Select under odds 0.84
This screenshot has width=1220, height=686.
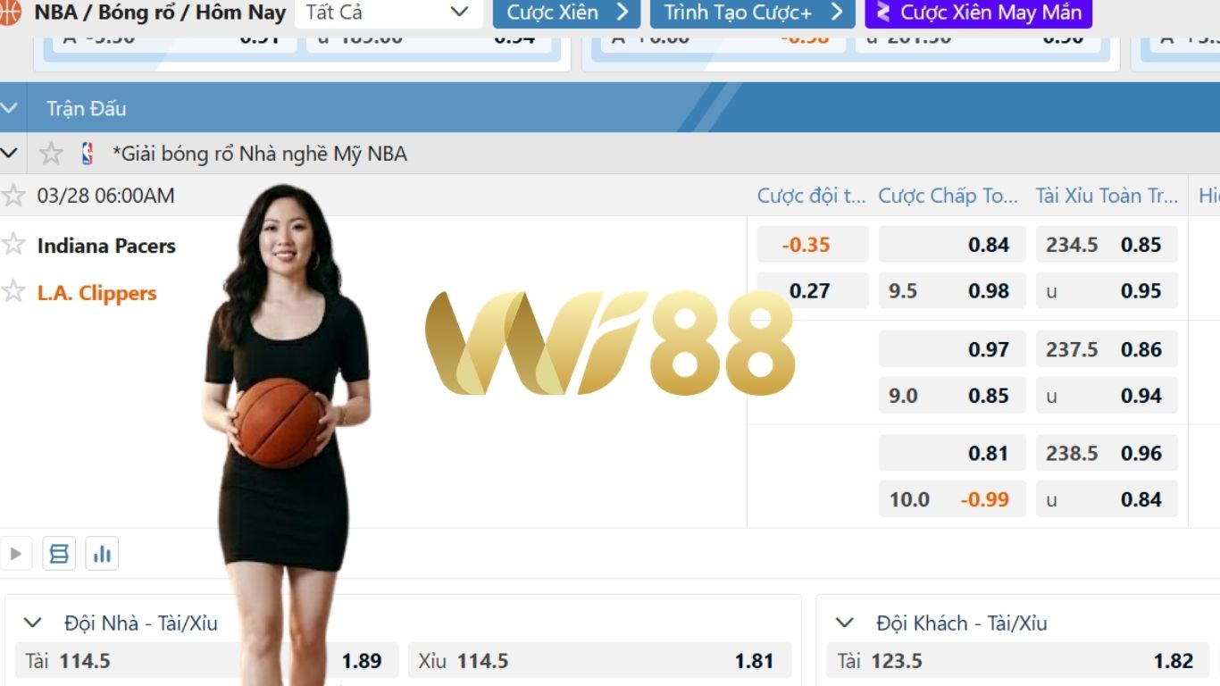coord(1107,499)
